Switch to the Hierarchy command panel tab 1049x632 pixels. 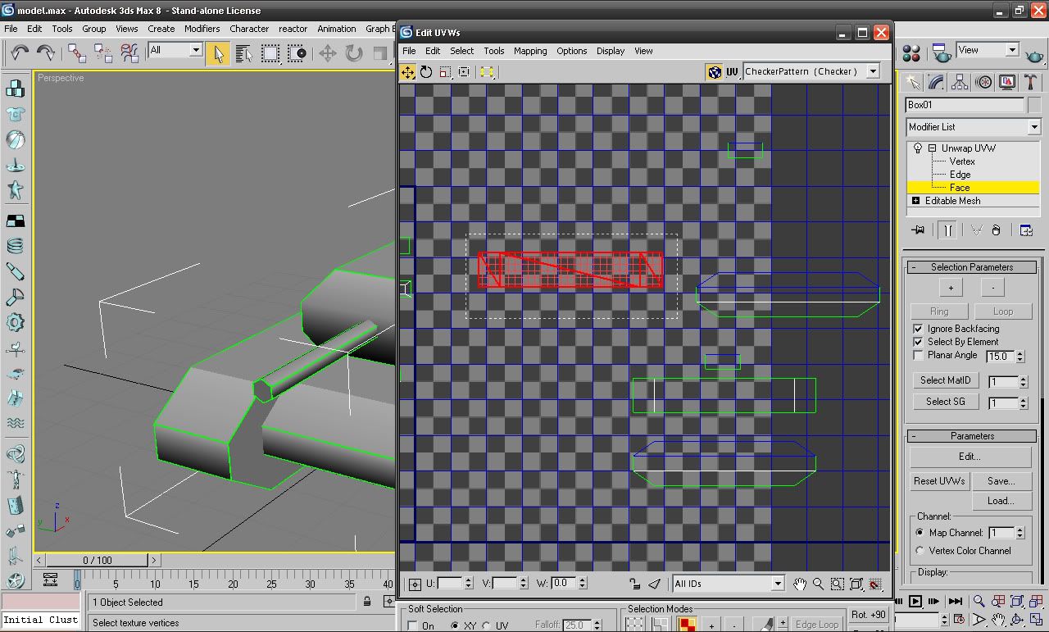coord(960,83)
